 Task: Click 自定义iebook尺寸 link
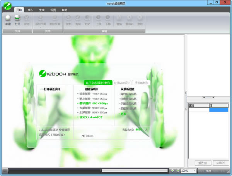coord(90,118)
